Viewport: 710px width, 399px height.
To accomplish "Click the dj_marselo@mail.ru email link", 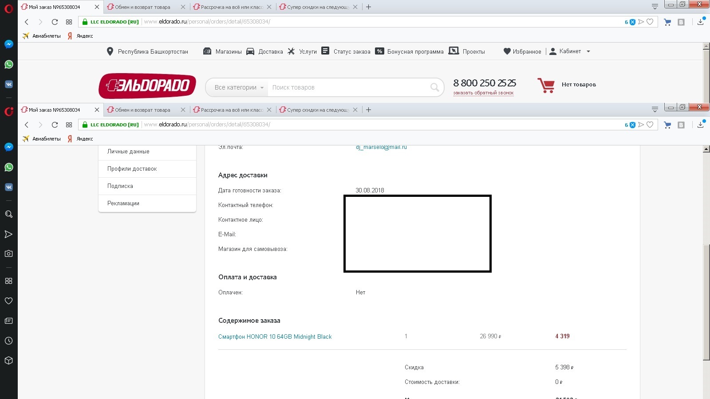I will pyautogui.click(x=381, y=147).
